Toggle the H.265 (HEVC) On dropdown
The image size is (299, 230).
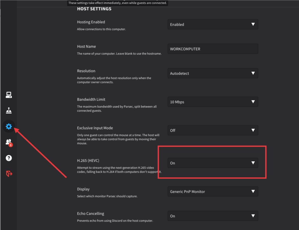click(x=213, y=163)
